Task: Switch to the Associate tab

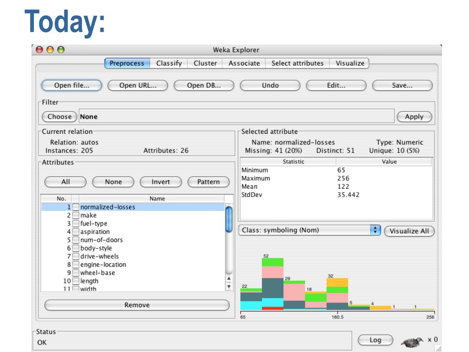Action: [244, 63]
